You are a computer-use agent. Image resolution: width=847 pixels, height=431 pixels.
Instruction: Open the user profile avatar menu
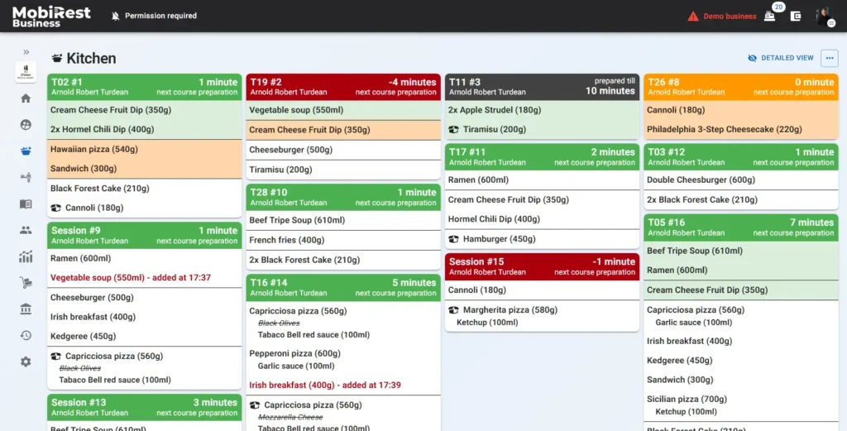point(823,16)
